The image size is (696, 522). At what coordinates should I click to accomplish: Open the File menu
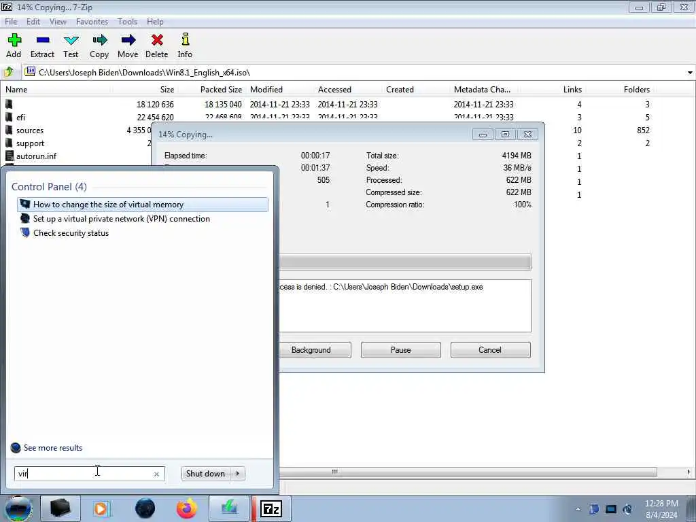tap(11, 21)
